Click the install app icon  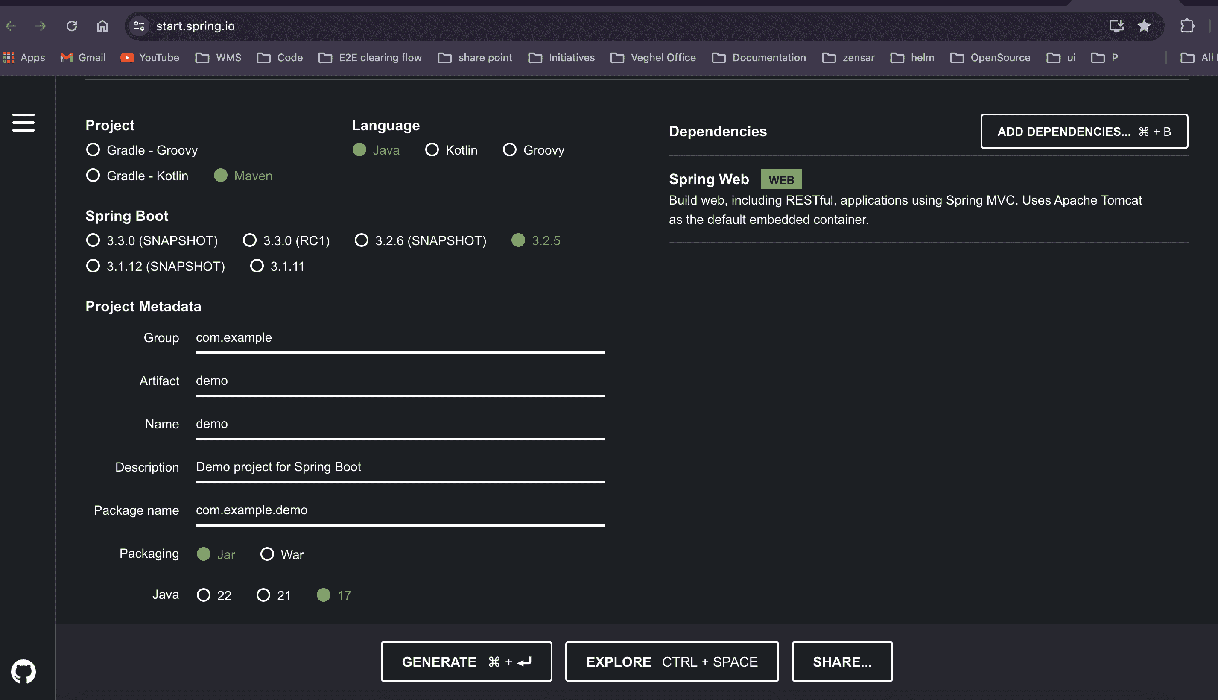click(1116, 26)
